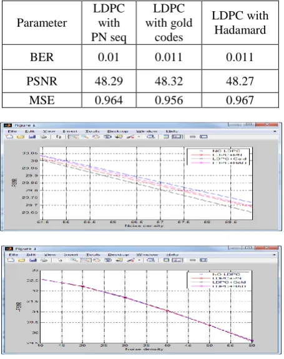
Task: Click 'LDPC with Hadamard' column header
Action: point(240,22)
